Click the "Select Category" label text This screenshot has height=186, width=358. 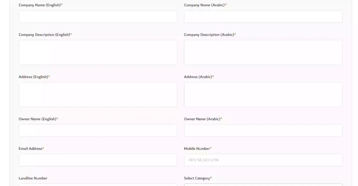coord(197,178)
